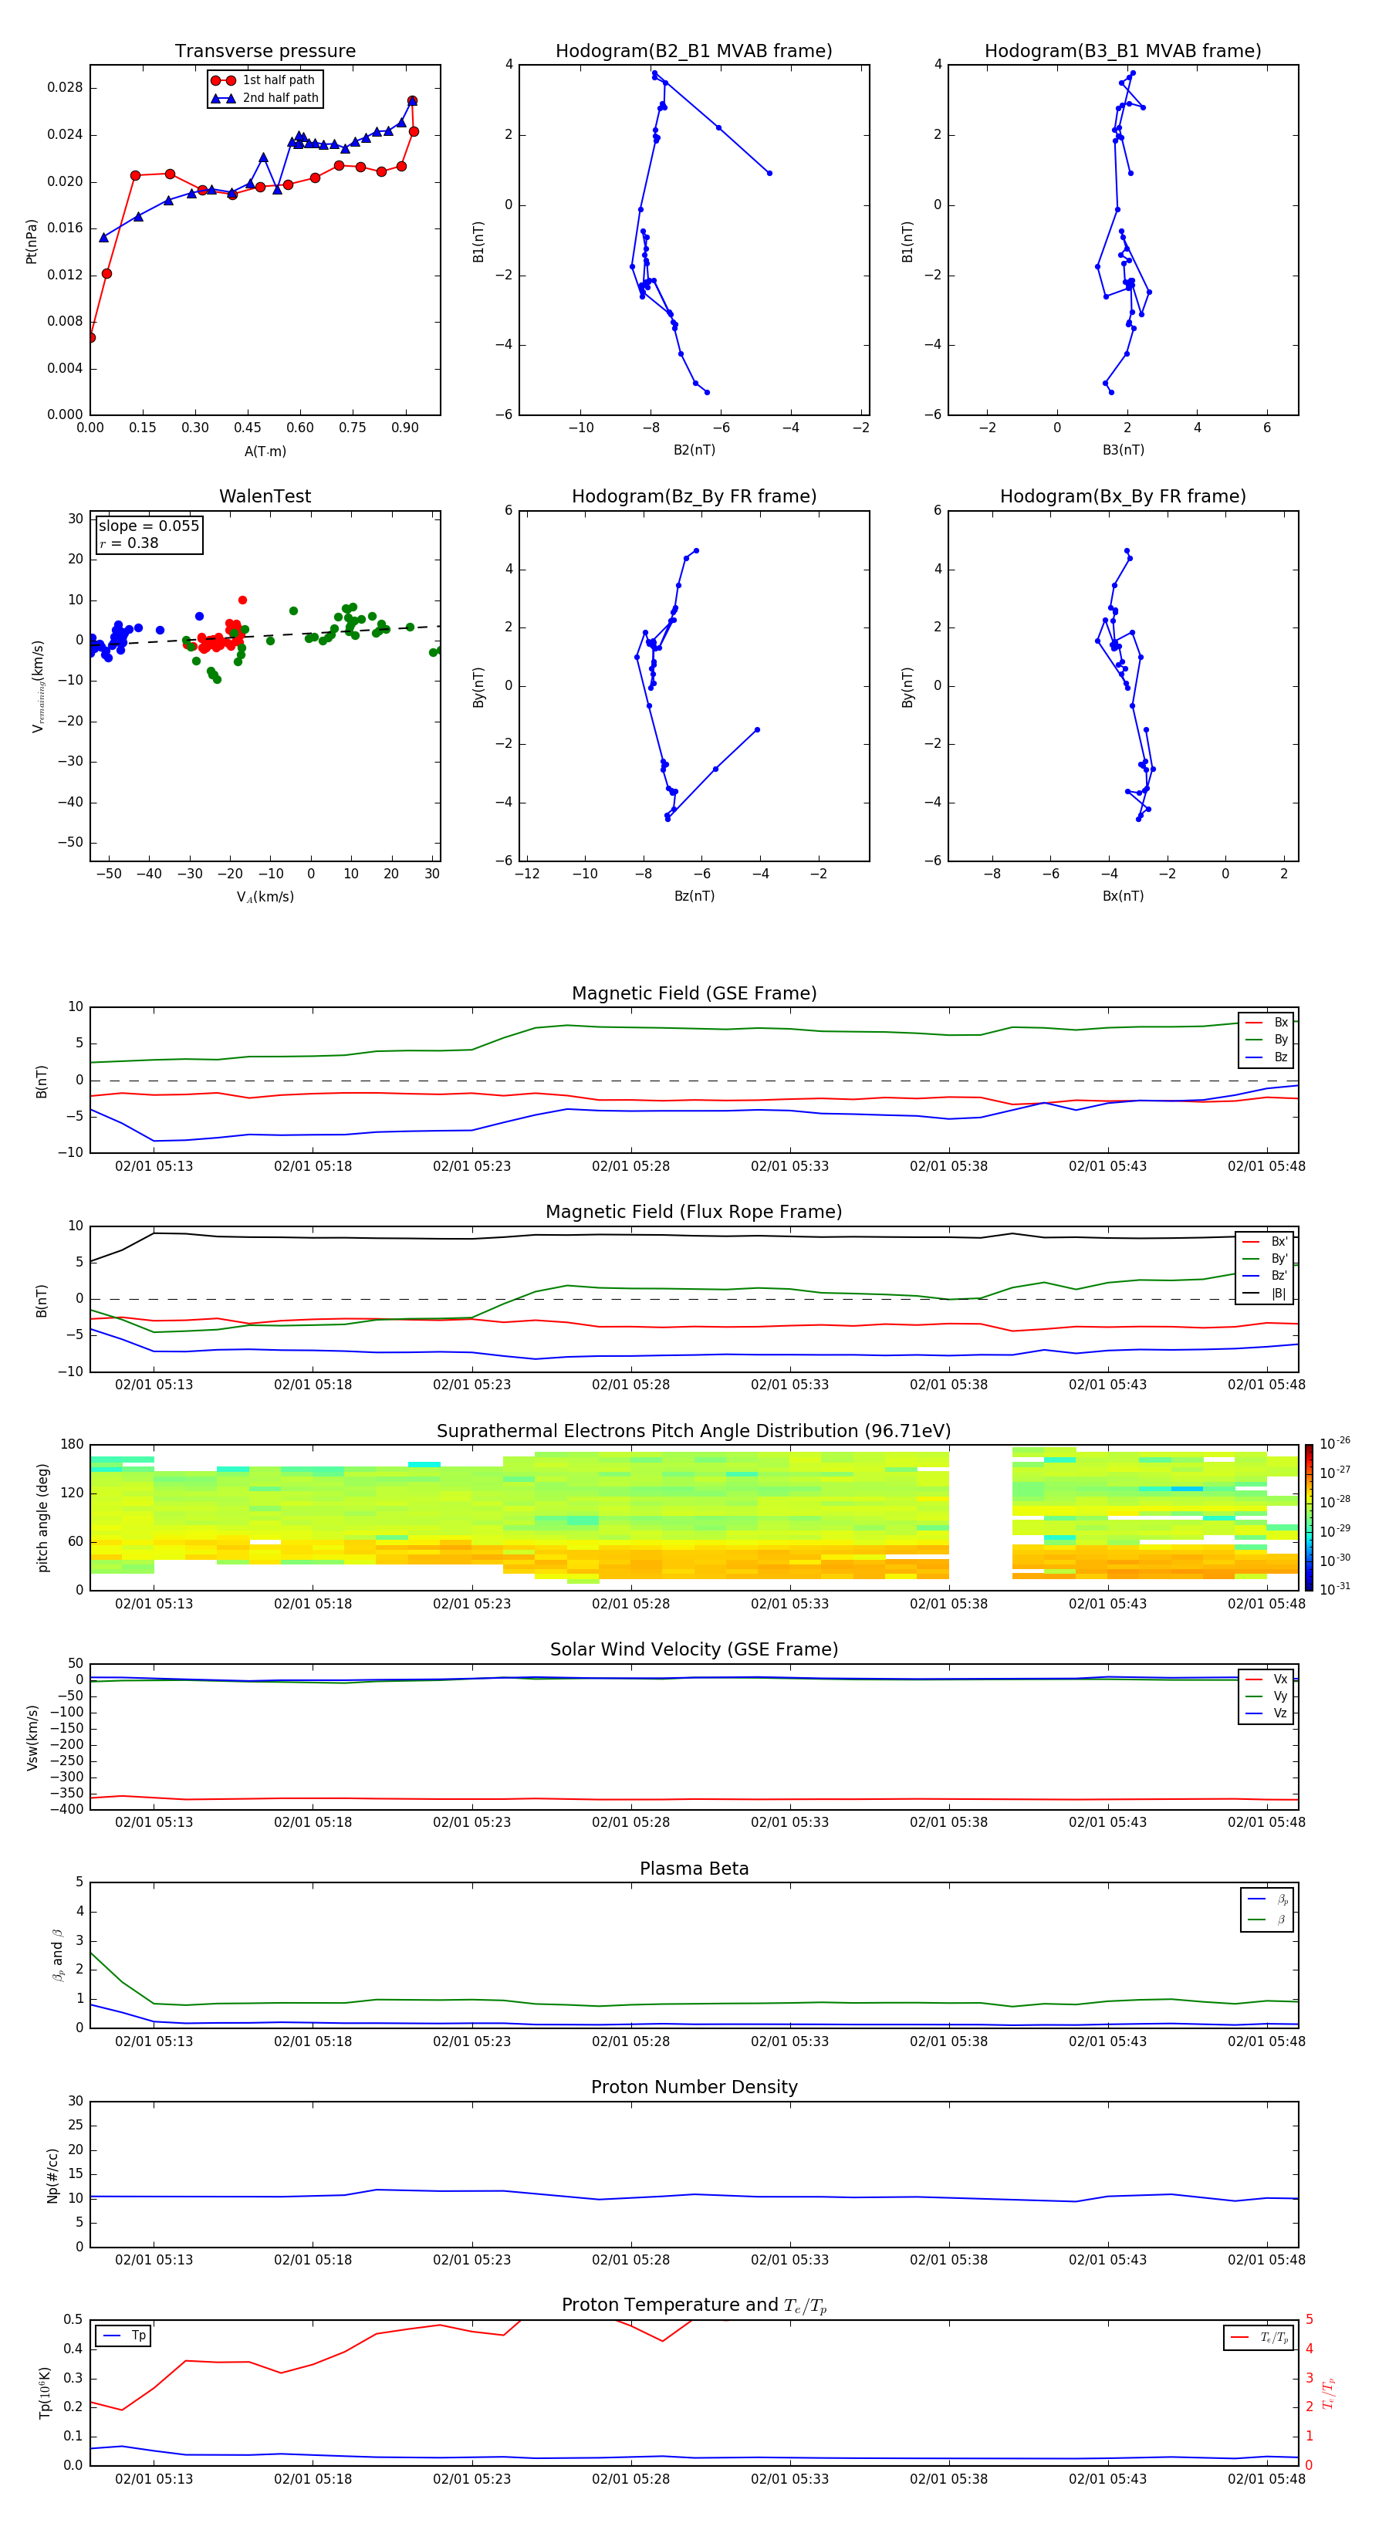Click 'pitch angle (deg)' axis label
Viewport: 1389px width, 2547px height.
[42, 1517]
